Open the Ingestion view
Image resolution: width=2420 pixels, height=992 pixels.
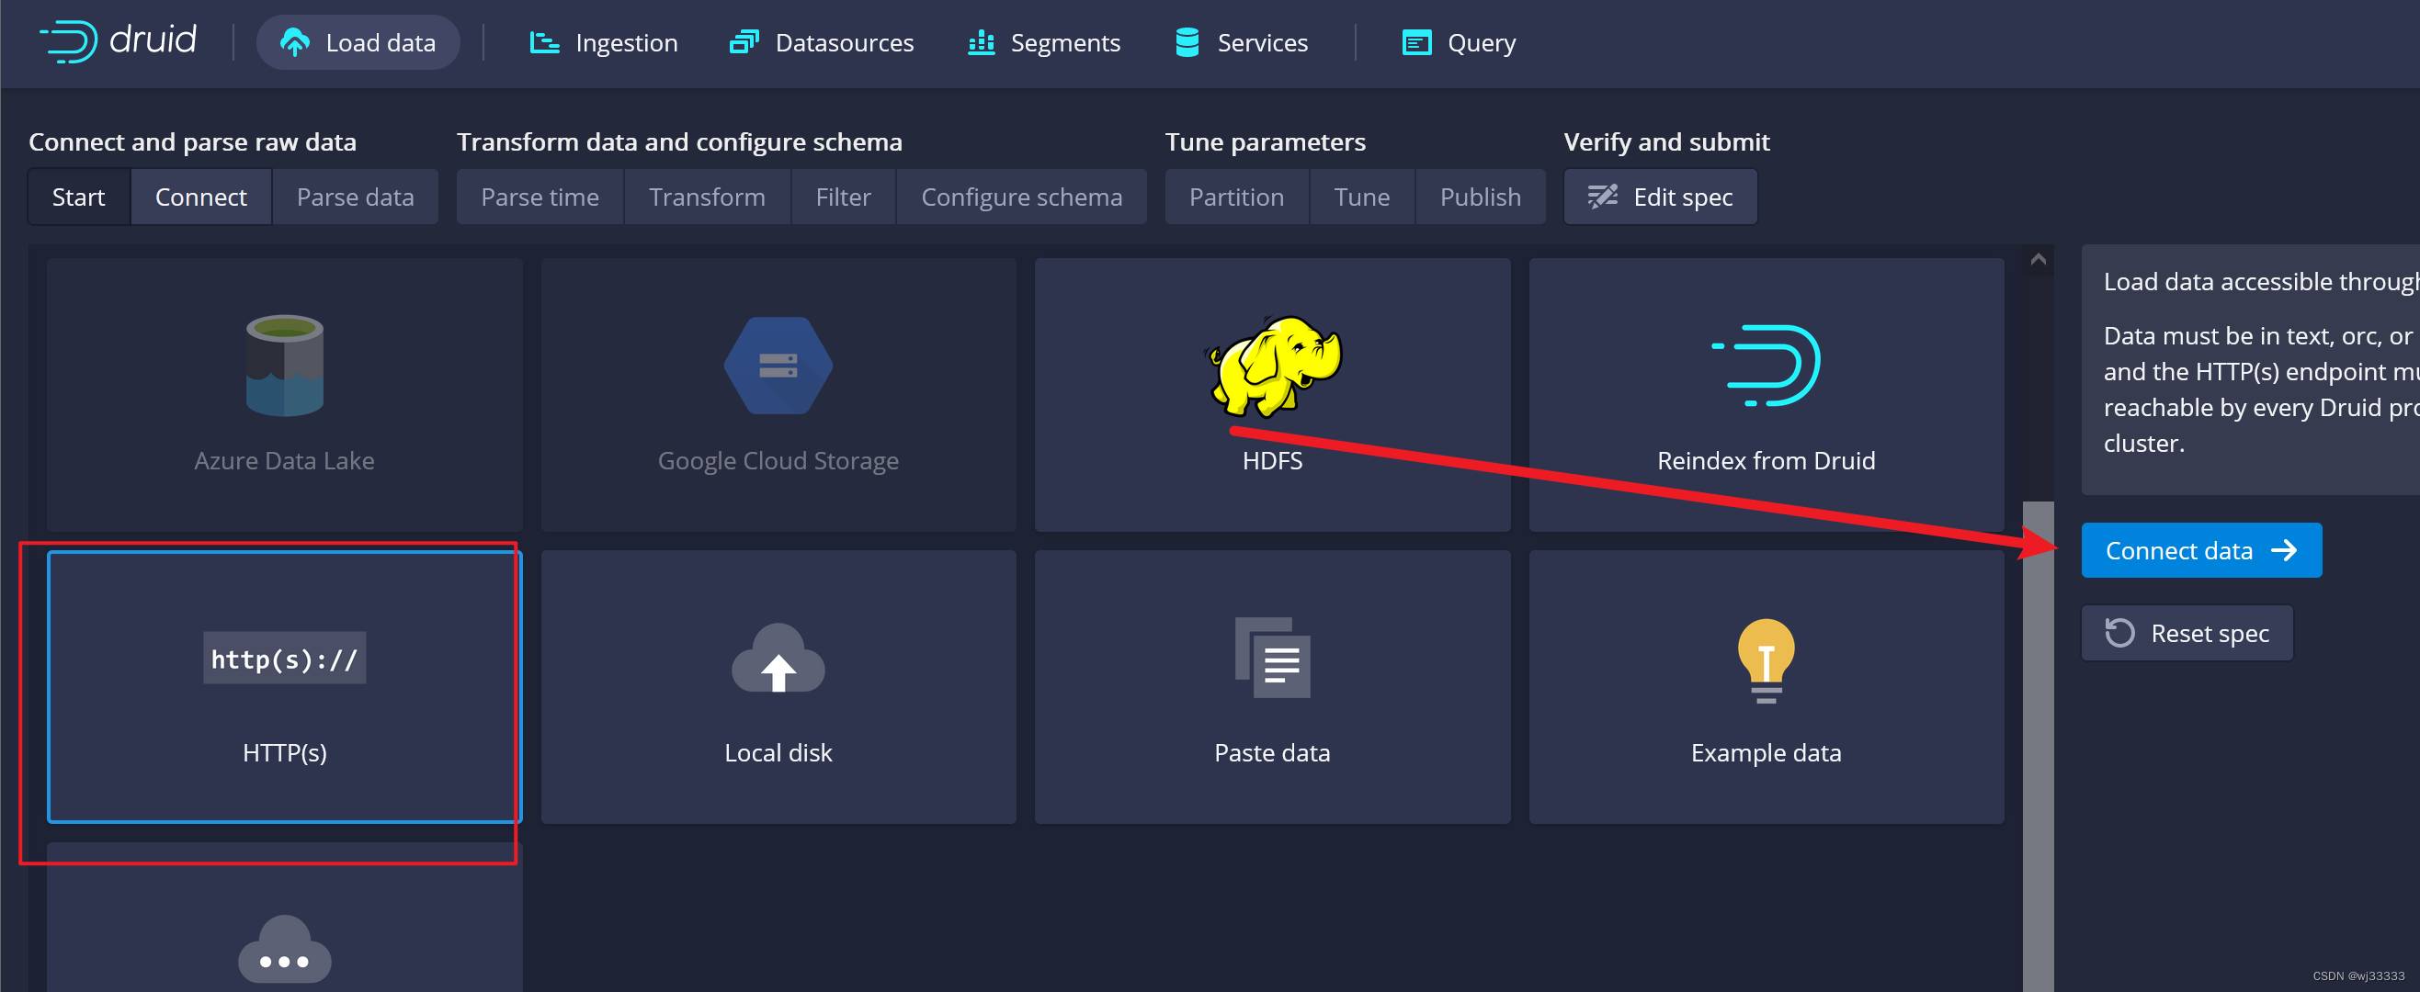click(x=603, y=42)
